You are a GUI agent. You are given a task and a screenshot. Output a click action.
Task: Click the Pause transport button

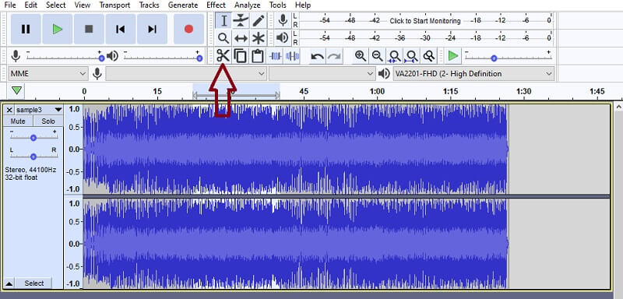(26, 29)
